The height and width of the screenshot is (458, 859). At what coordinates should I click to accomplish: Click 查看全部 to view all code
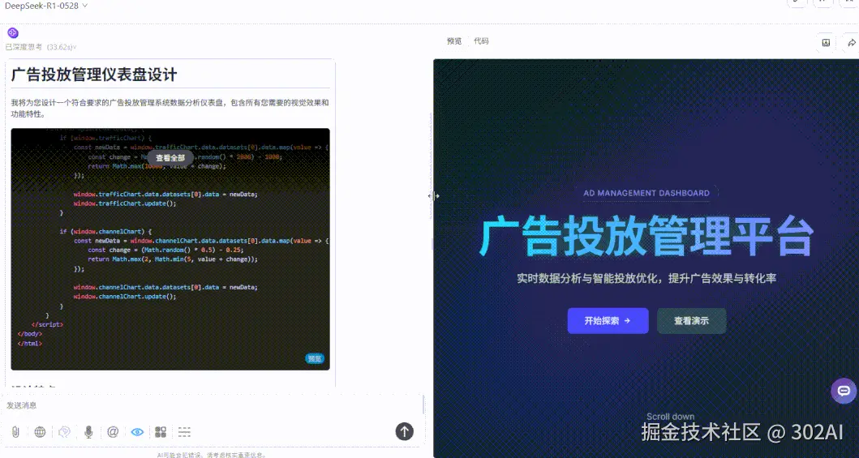click(x=170, y=157)
